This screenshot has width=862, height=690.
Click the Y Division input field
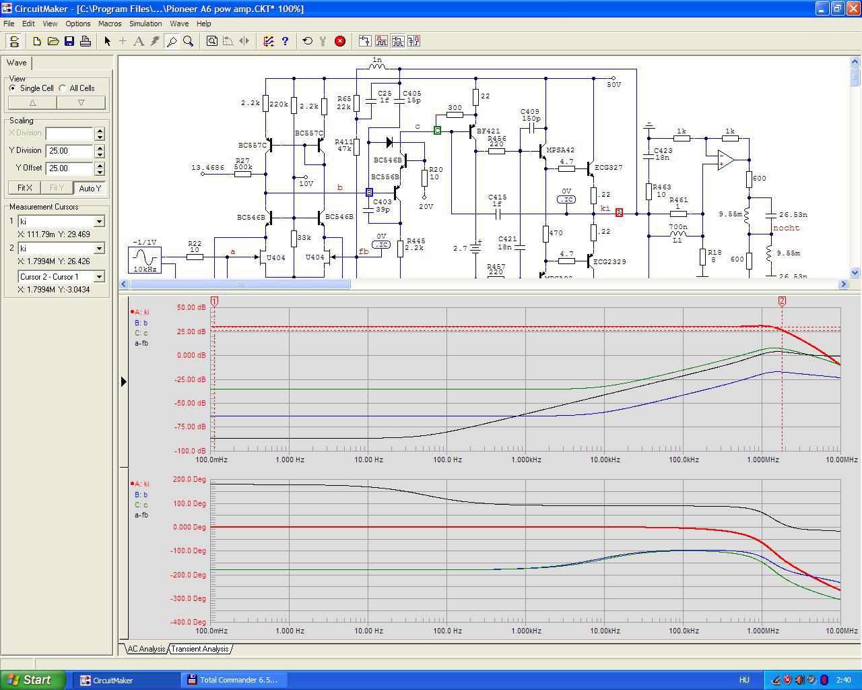(x=69, y=151)
